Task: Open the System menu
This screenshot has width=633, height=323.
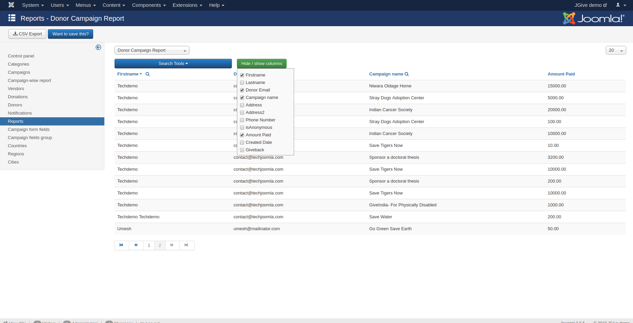Action: click(x=33, y=5)
